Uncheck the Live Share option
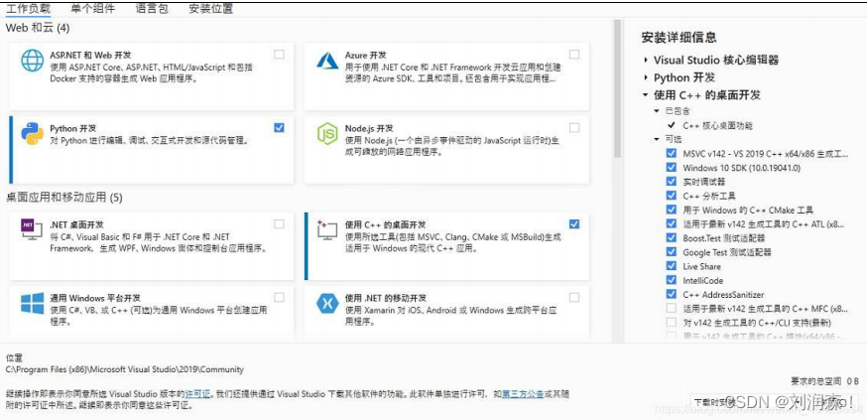The width and height of the screenshot is (867, 420). 672,266
